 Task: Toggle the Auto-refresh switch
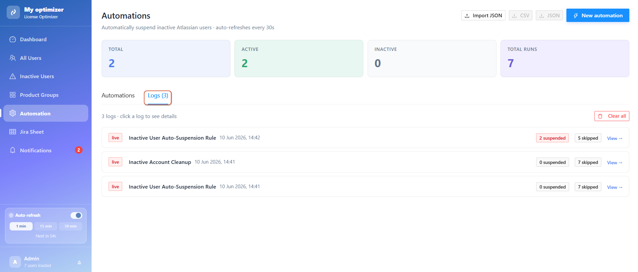[76, 215]
